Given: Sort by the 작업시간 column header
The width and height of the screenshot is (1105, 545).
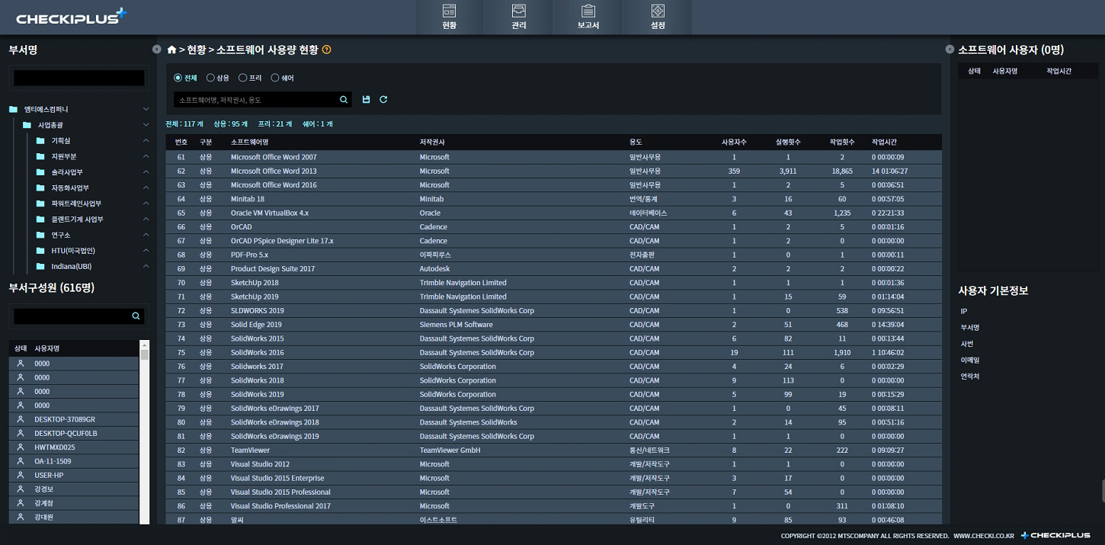Looking at the screenshot, I should click(x=884, y=142).
